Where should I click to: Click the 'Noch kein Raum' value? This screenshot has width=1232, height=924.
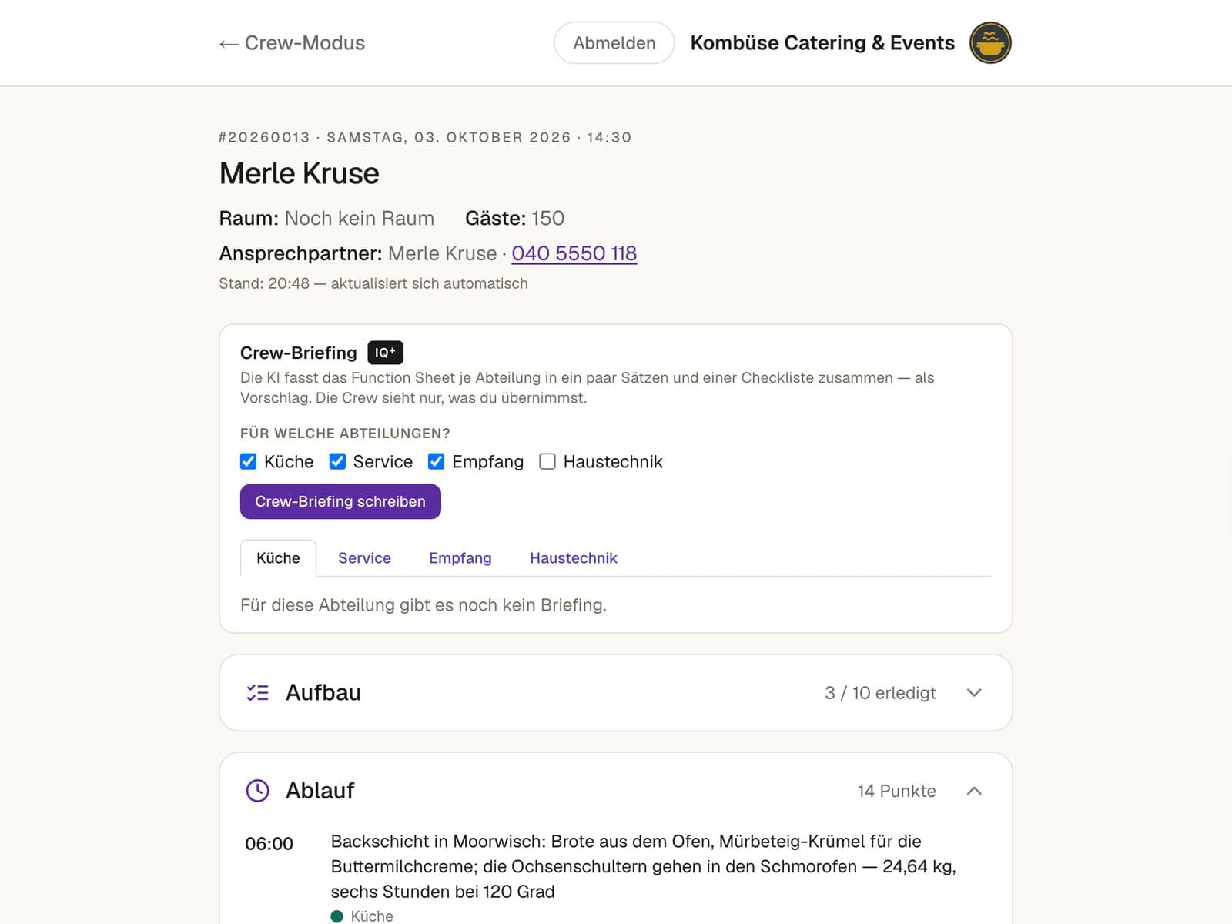(x=360, y=219)
